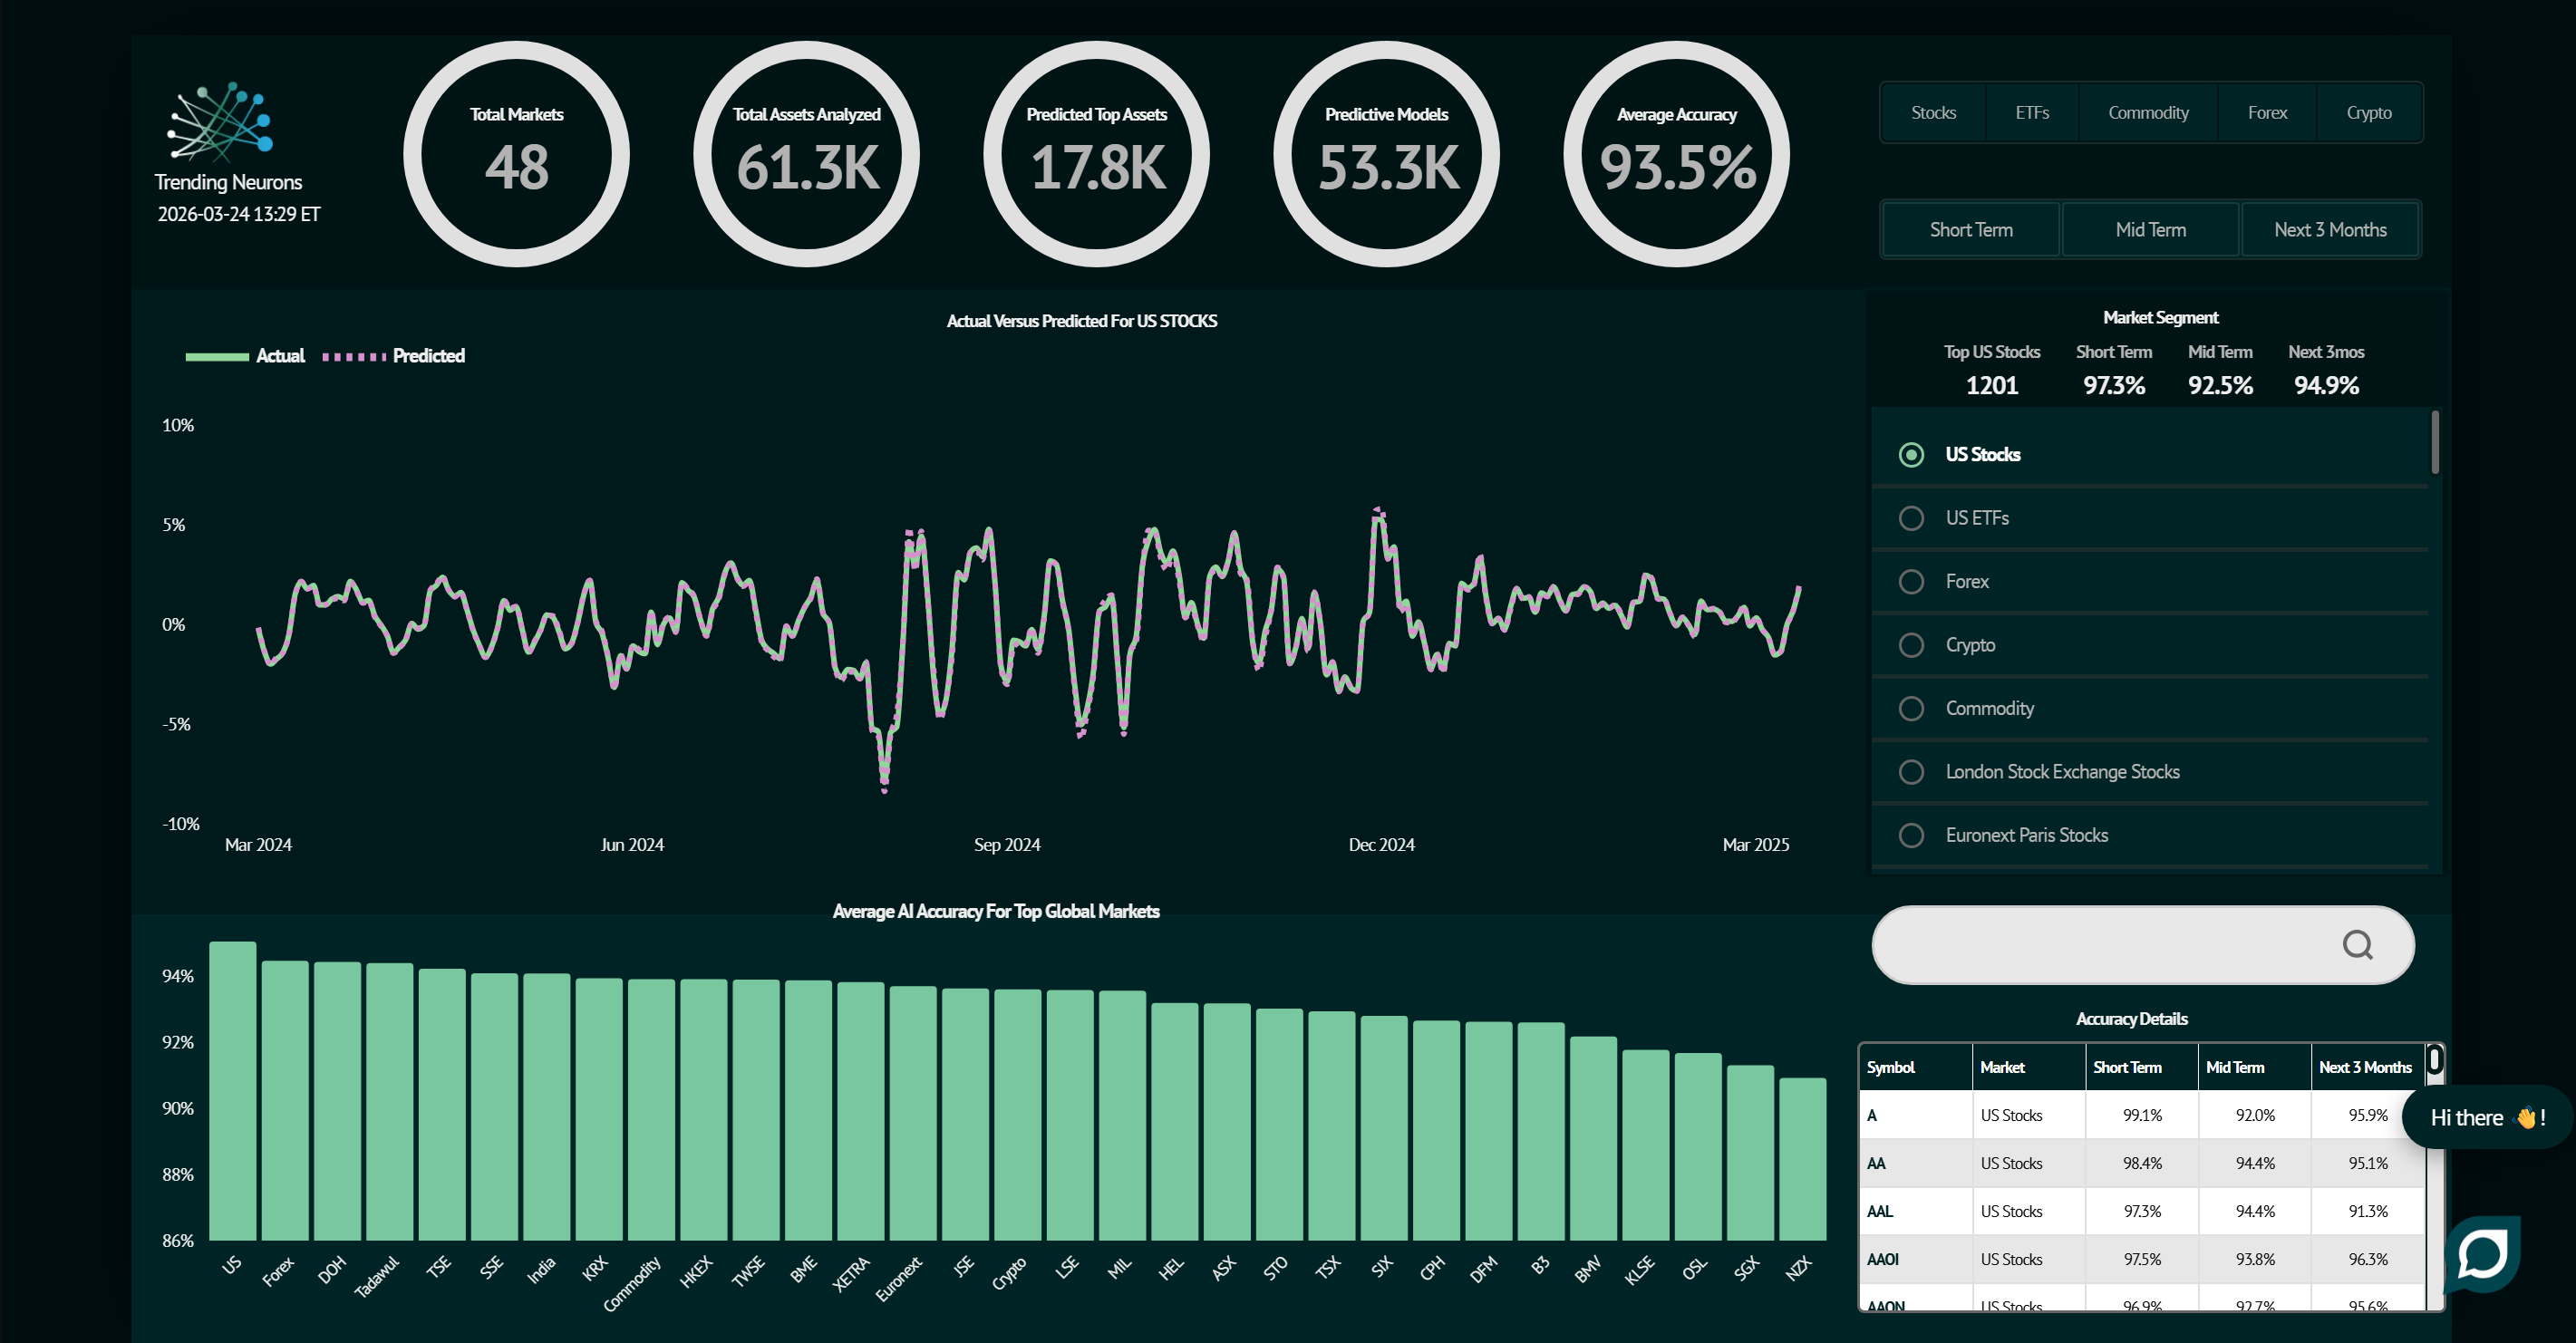Click the search magnifier icon

click(2357, 945)
